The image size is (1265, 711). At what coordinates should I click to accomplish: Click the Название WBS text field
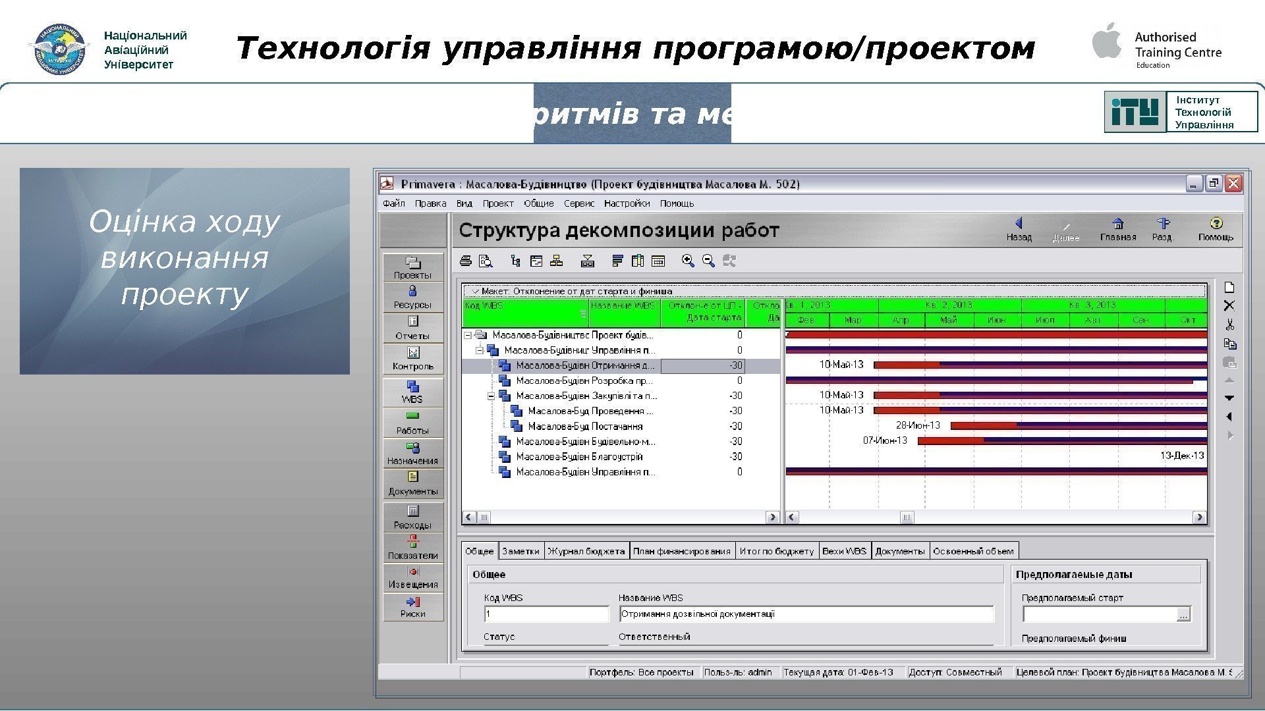805,614
